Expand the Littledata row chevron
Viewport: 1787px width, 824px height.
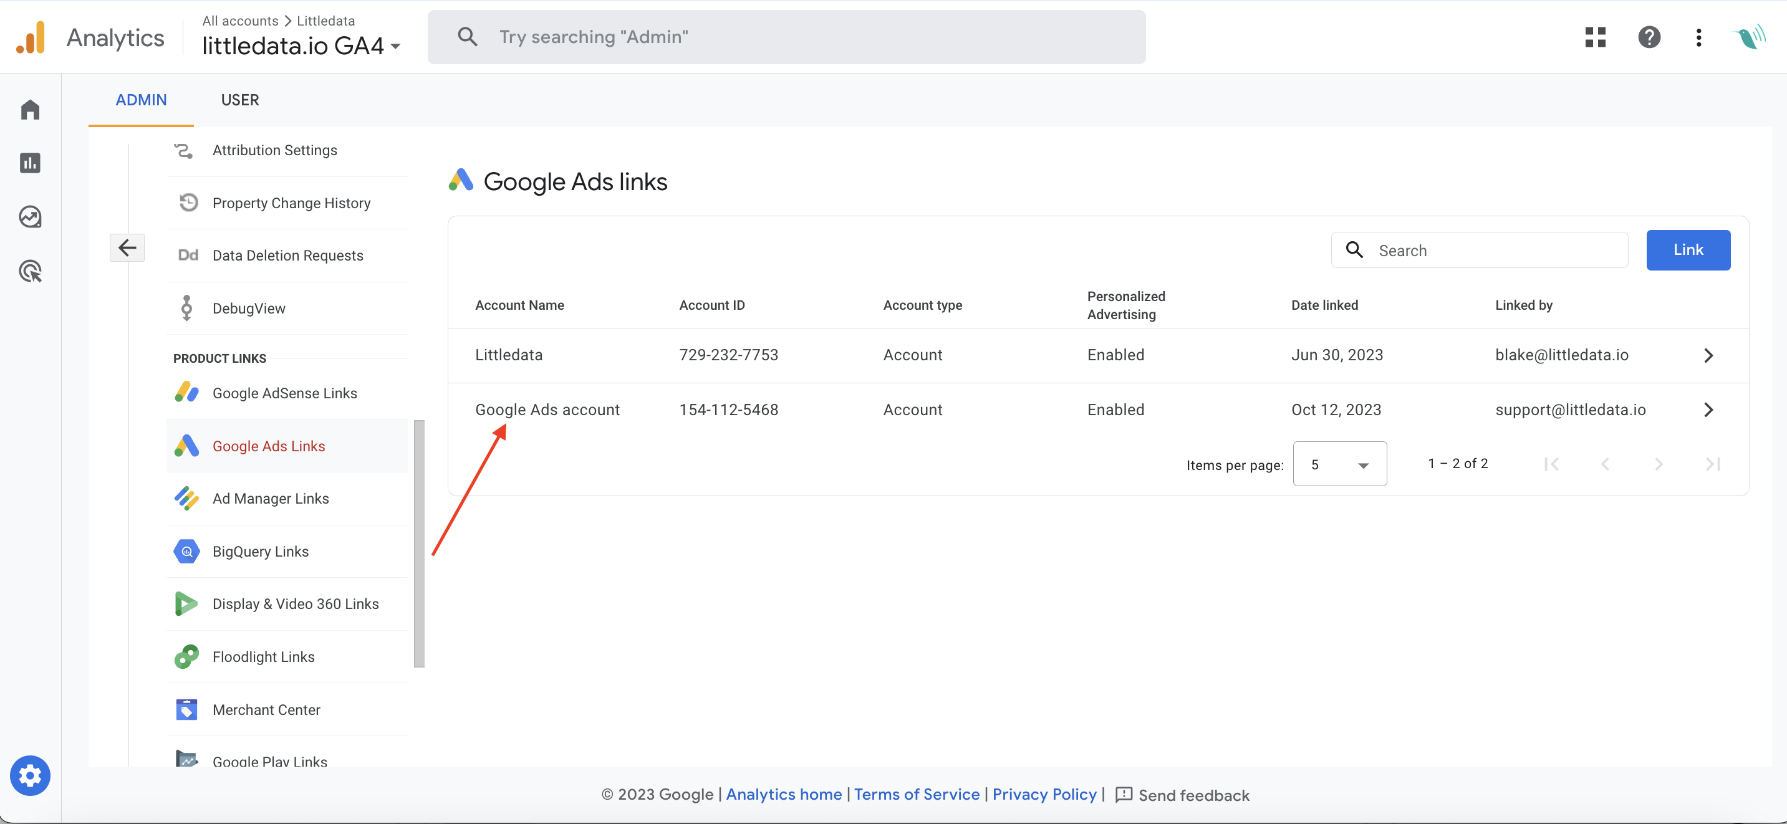1708,355
